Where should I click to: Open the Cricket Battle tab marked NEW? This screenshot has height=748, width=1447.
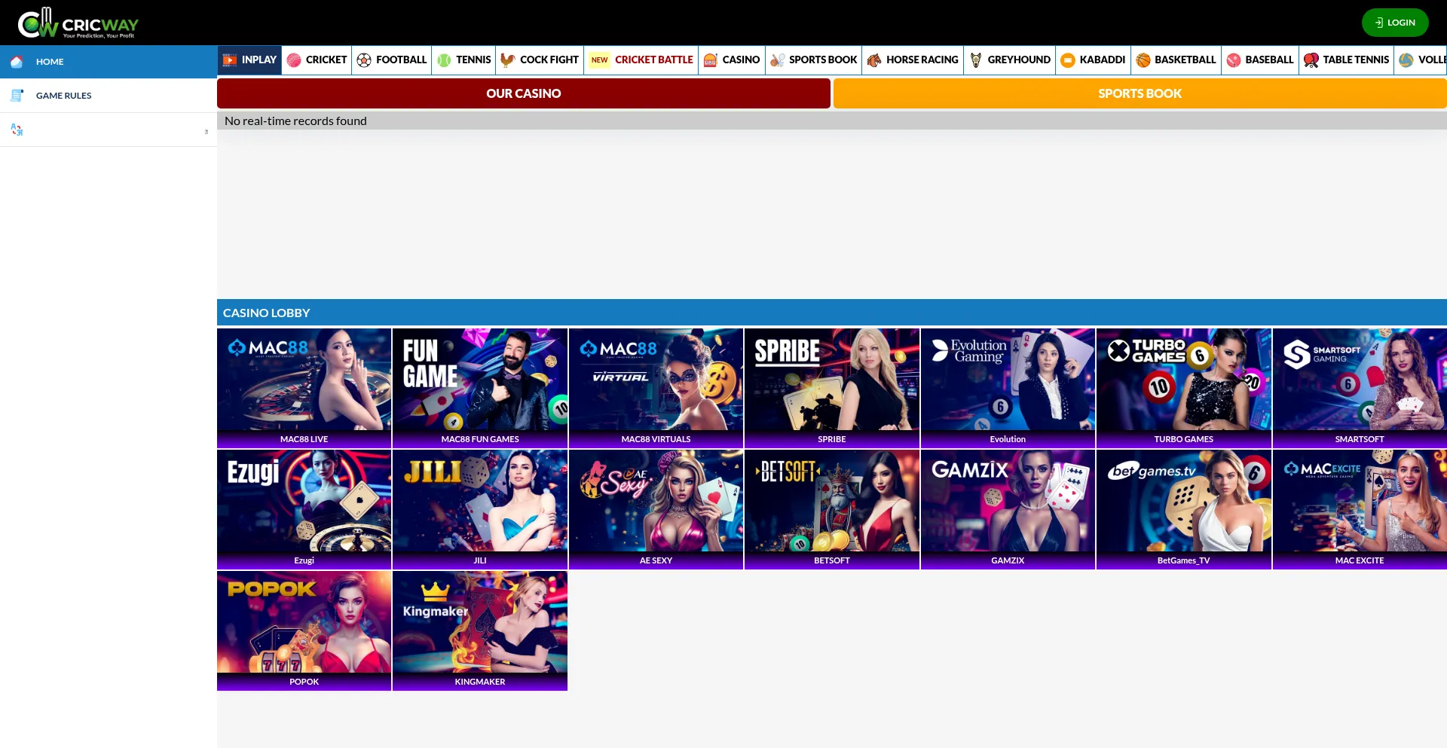click(641, 60)
